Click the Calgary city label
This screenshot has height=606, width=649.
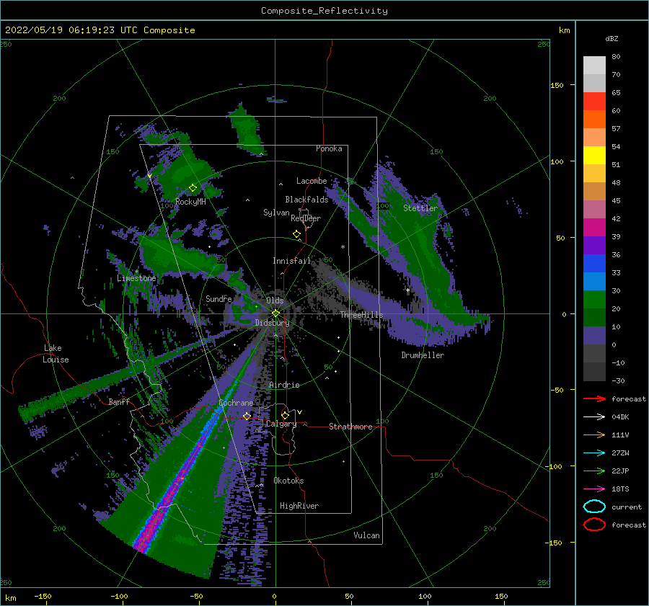(x=281, y=424)
